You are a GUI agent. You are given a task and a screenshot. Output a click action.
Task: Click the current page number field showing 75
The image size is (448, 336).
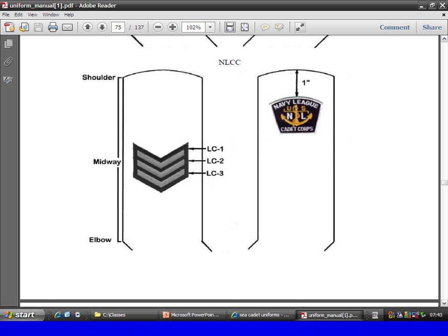click(x=118, y=28)
